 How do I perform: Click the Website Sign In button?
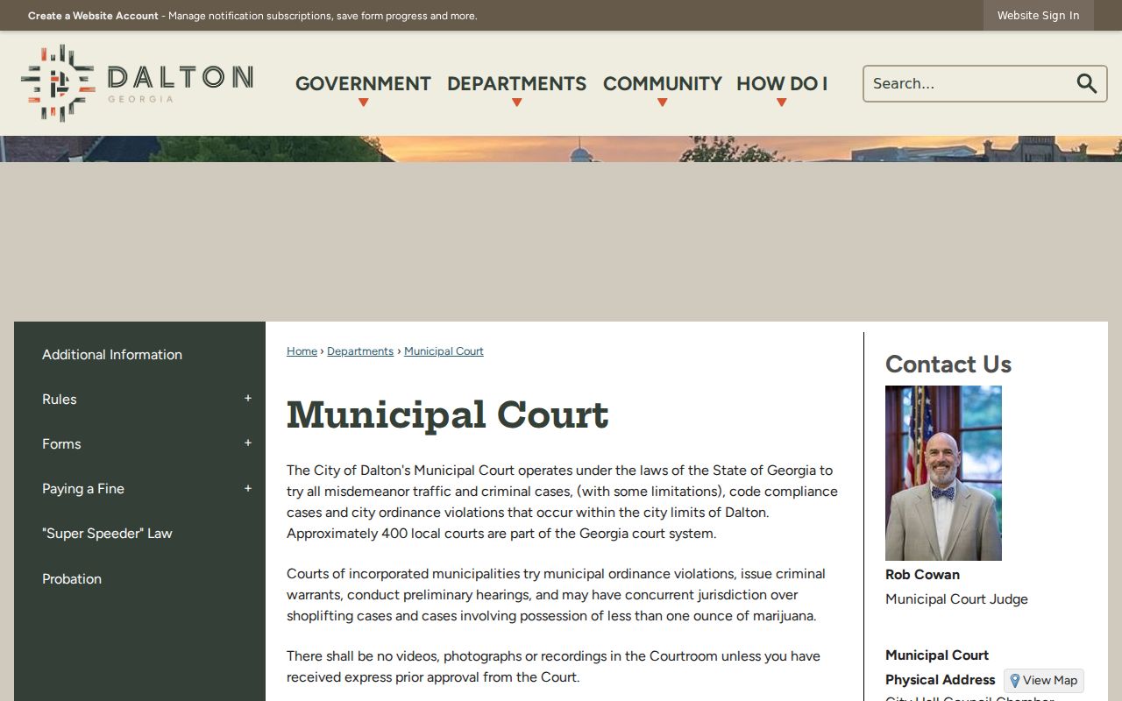tap(1038, 16)
